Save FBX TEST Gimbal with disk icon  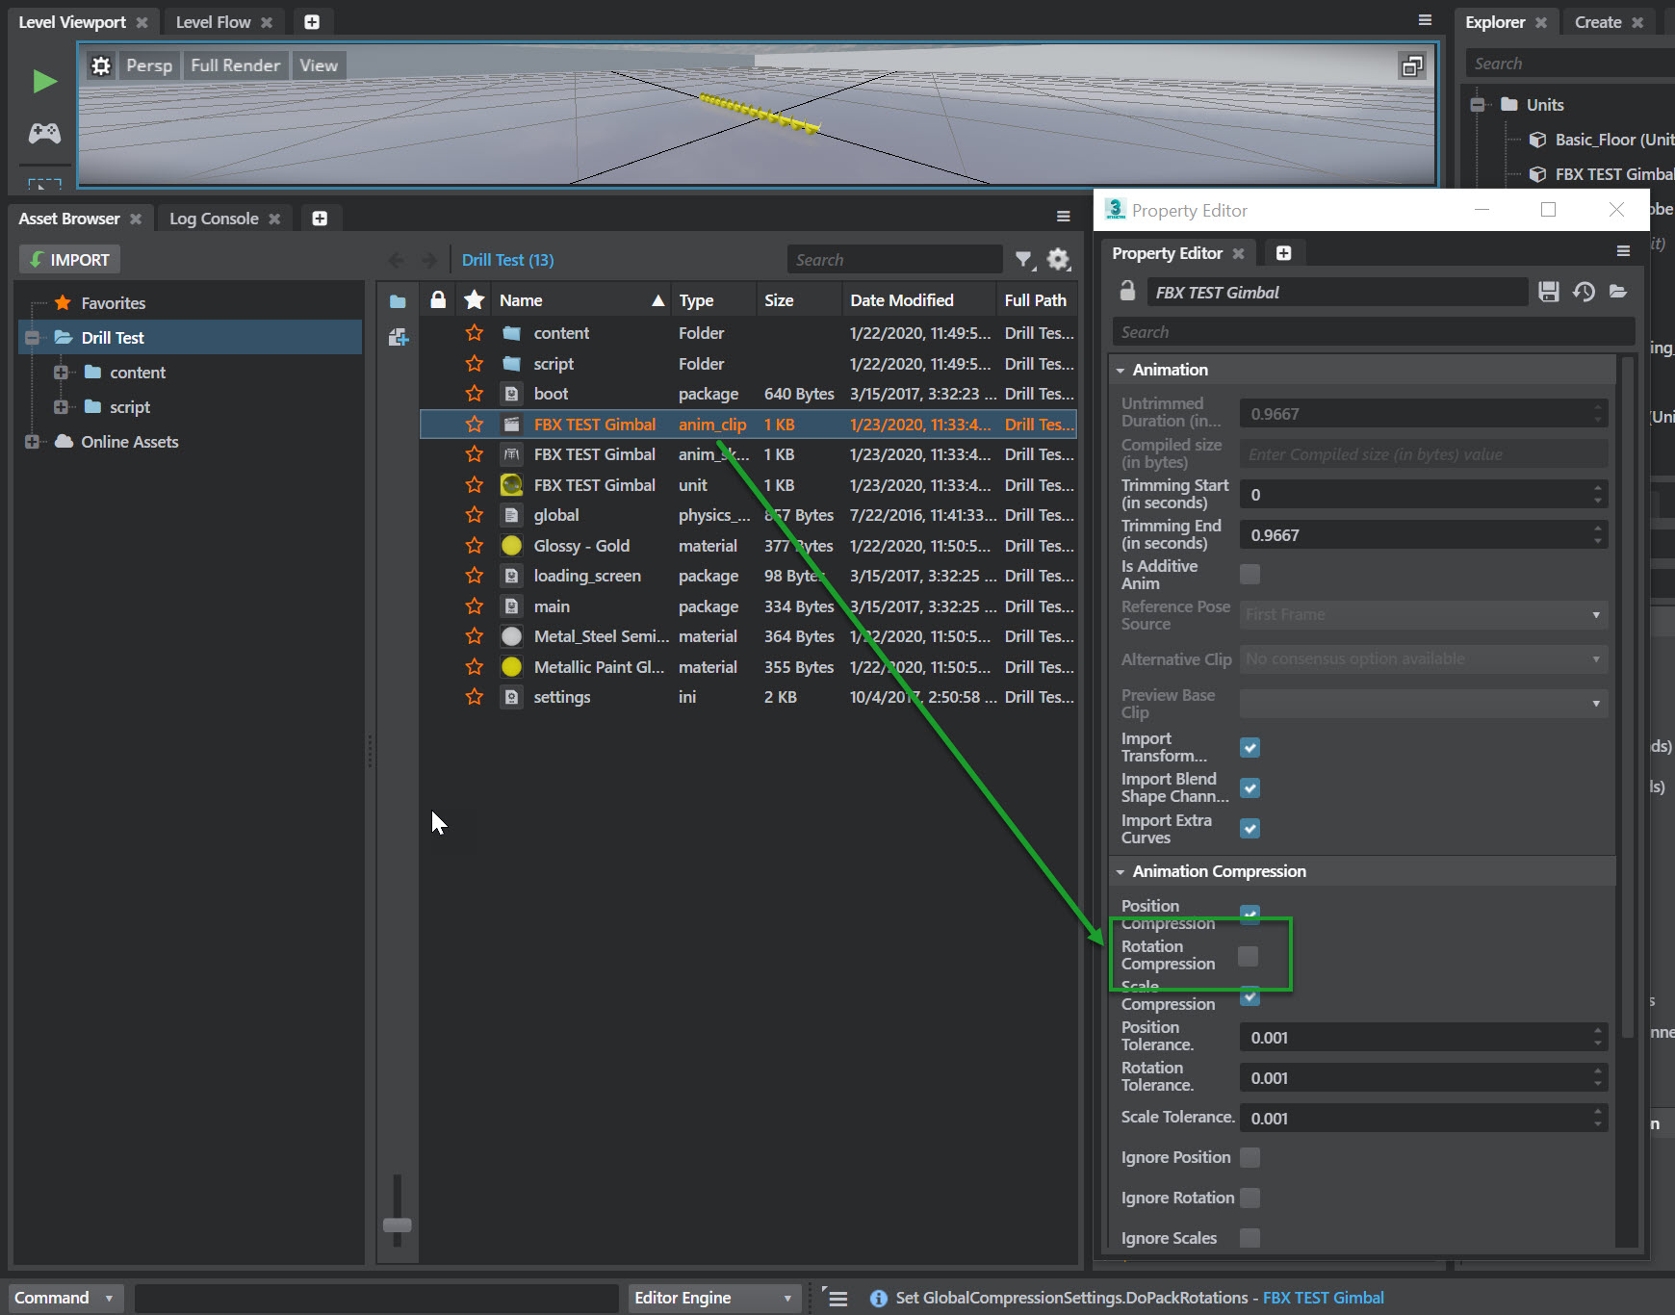[x=1548, y=292]
